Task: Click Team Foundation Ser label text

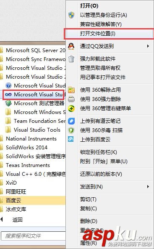Action: pyautogui.click(x=39, y=121)
